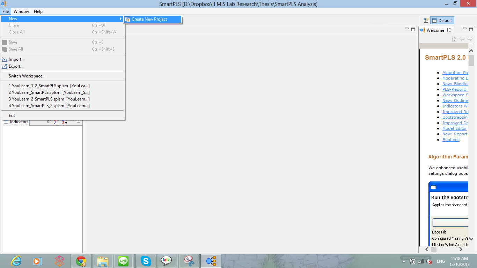Open Snipping Tool from the taskbar
This screenshot has width=477, height=268.
pos(189,261)
